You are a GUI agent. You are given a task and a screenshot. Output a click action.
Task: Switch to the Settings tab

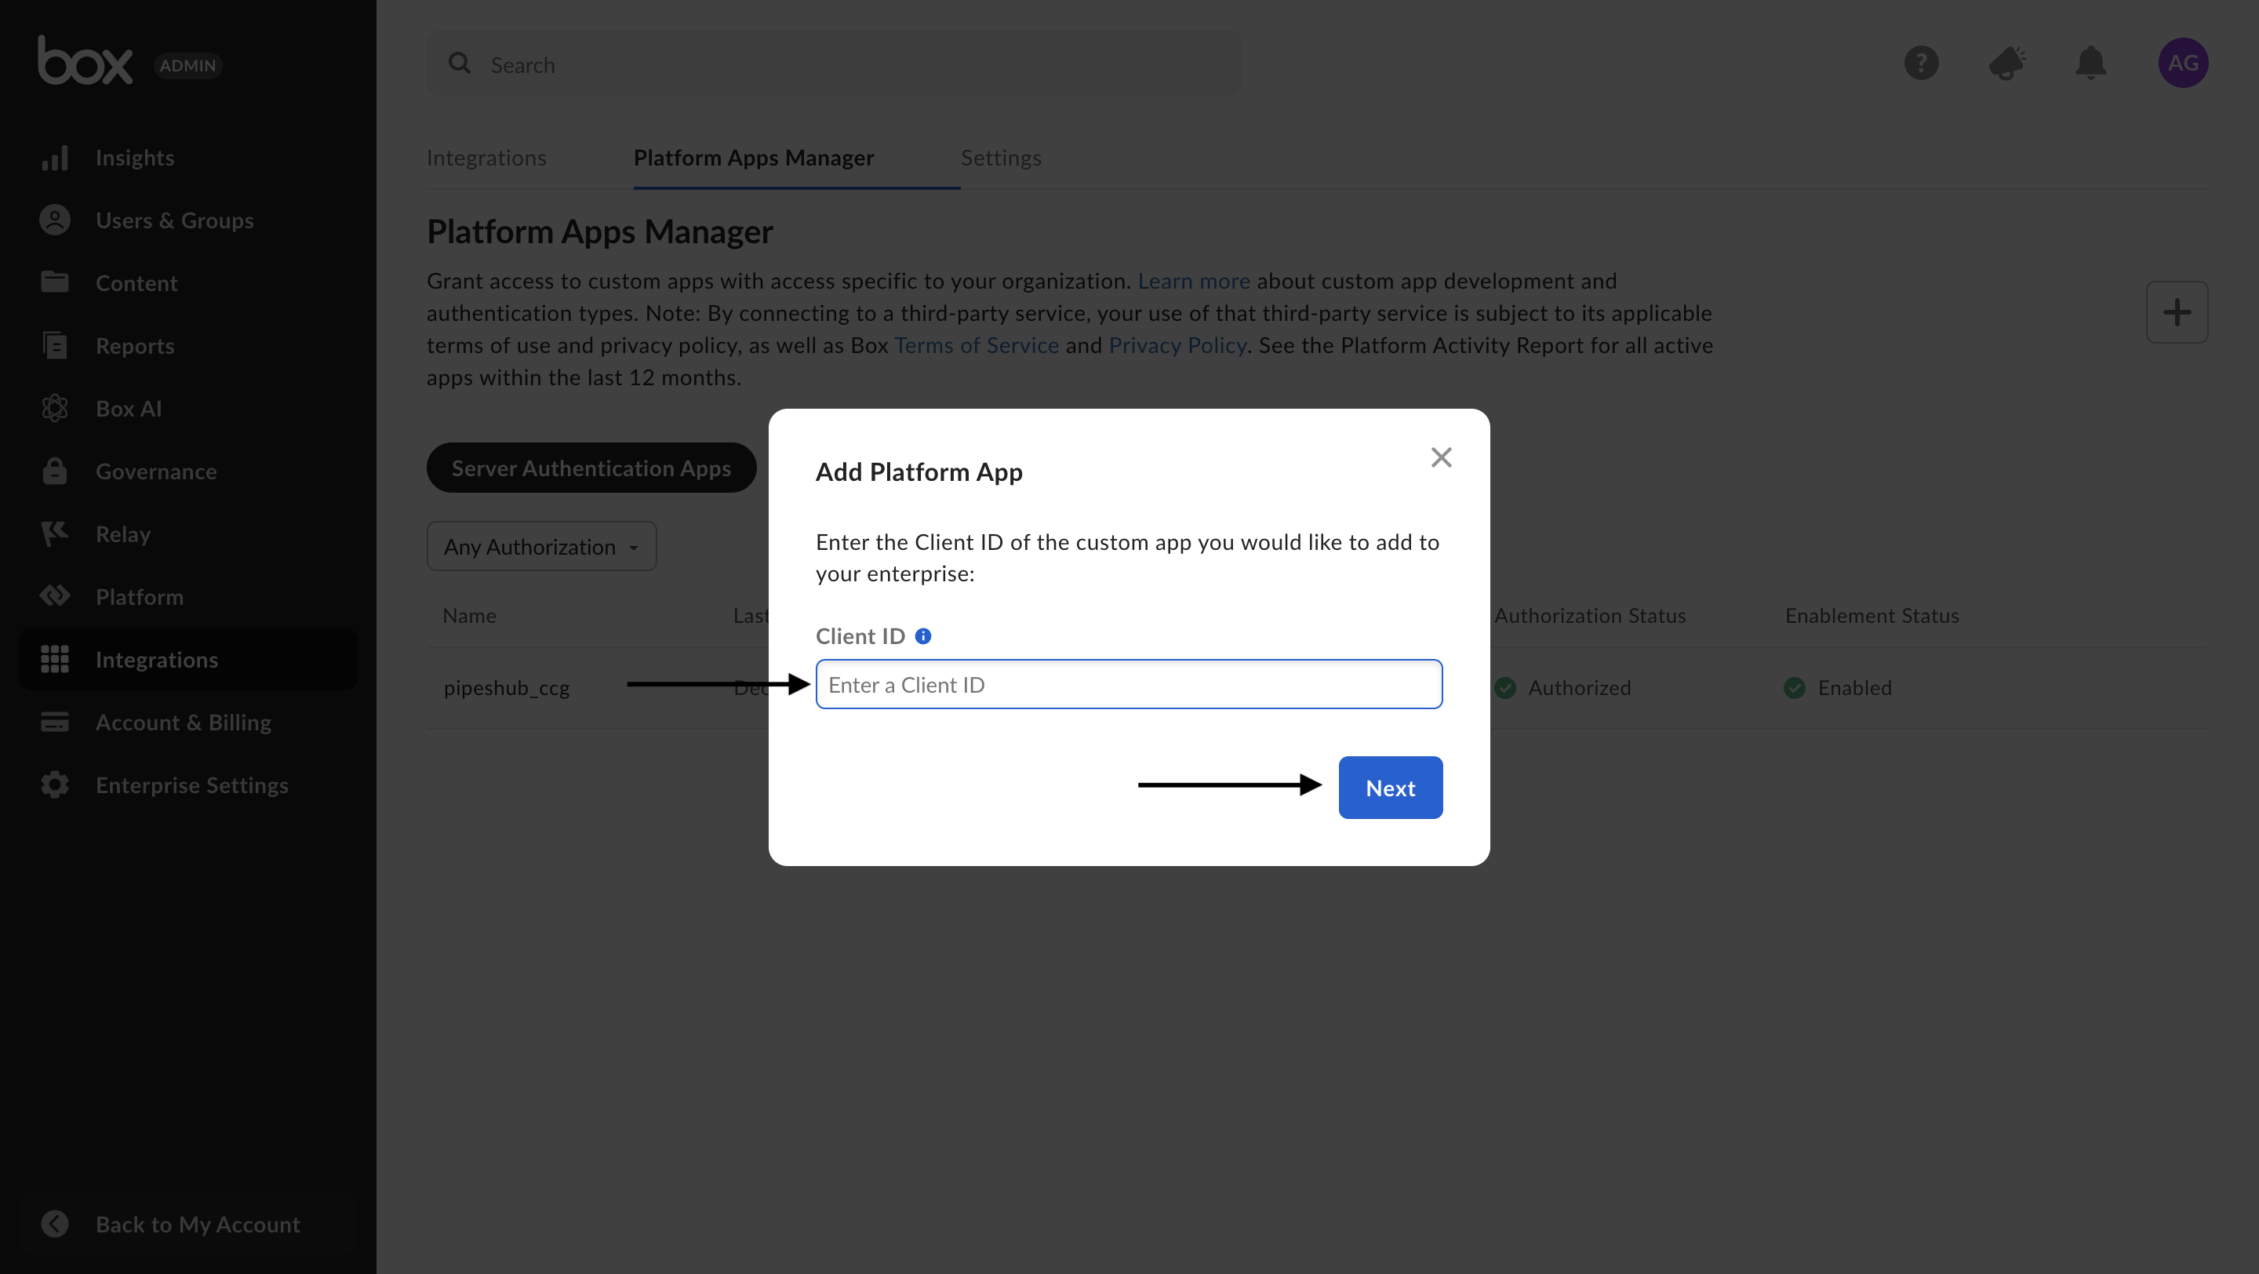(x=1001, y=158)
